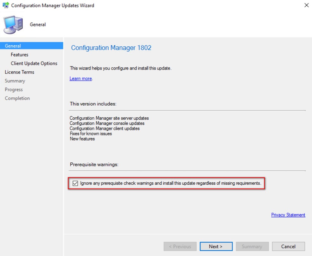312x256 pixels.
Task: Click the Cancel button
Action: click(x=288, y=246)
